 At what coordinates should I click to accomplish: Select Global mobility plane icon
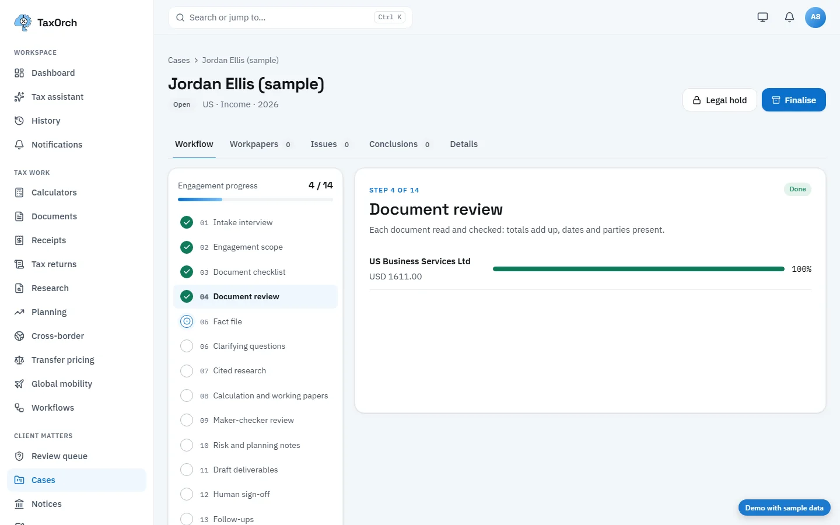(19, 384)
